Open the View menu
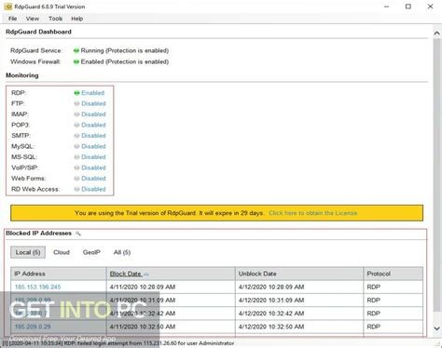This screenshot has width=442, height=348. 33,19
